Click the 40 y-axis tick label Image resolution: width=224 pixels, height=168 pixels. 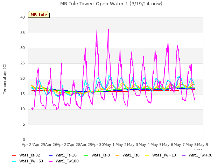(22, 17)
